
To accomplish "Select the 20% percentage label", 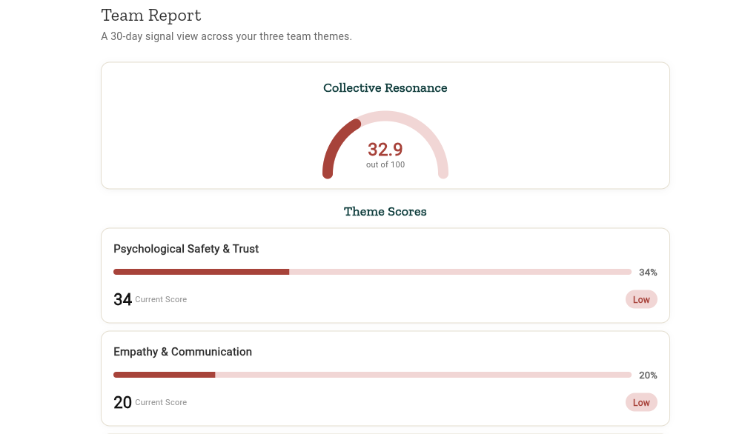I will (x=647, y=375).
